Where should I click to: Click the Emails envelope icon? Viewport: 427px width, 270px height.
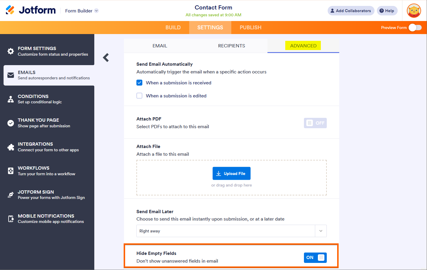(11, 75)
